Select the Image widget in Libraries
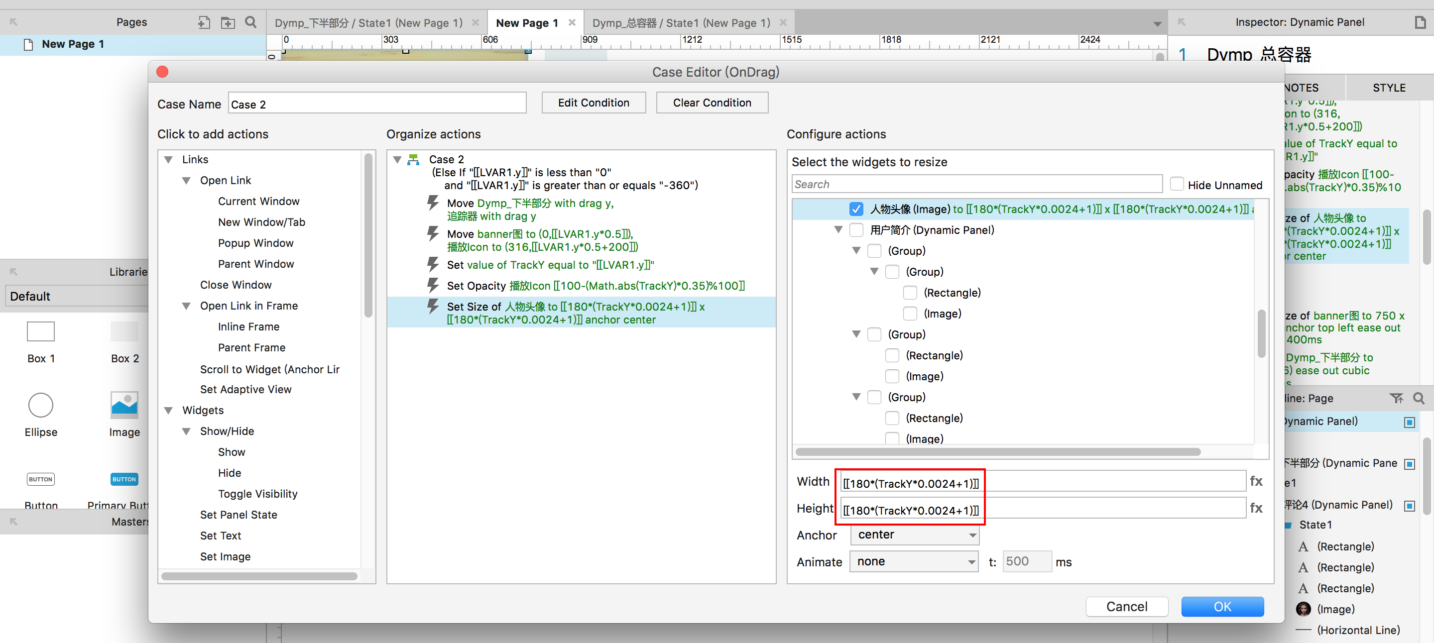The width and height of the screenshot is (1434, 643). click(x=124, y=406)
